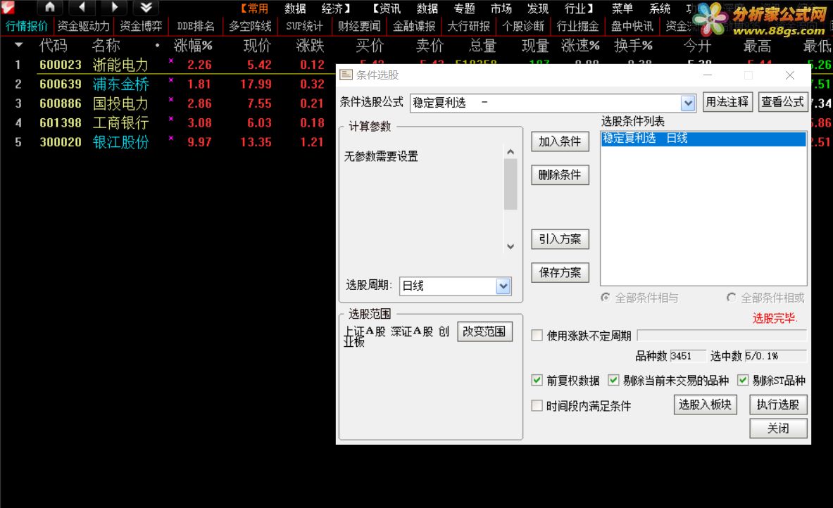Sort by 现价 column header
This screenshot has height=508, width=833.
pyautogui.click(x=257, y=46)
